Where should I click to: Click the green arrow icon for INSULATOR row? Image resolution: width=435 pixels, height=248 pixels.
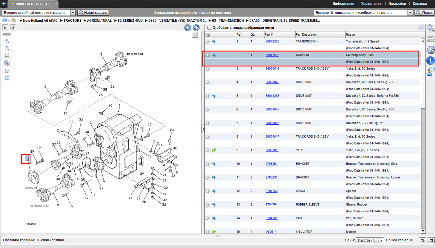tap(214, 232)
